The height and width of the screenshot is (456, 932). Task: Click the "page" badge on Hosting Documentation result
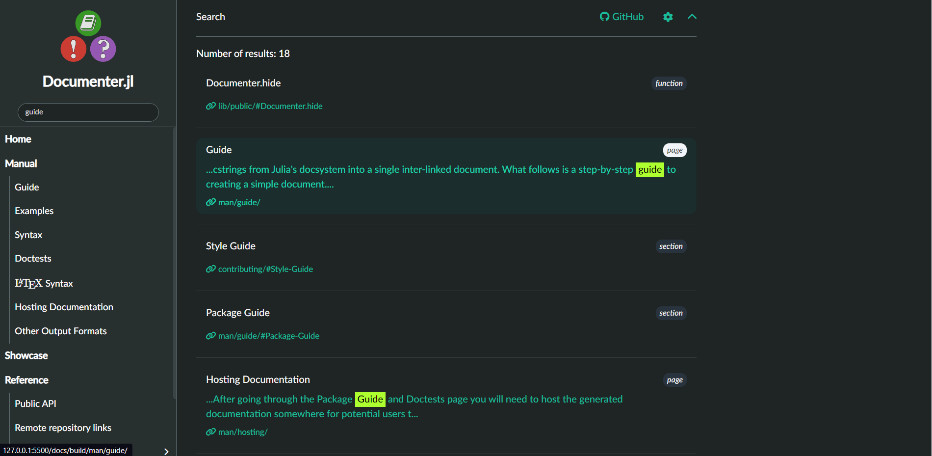tap(675, 380)
